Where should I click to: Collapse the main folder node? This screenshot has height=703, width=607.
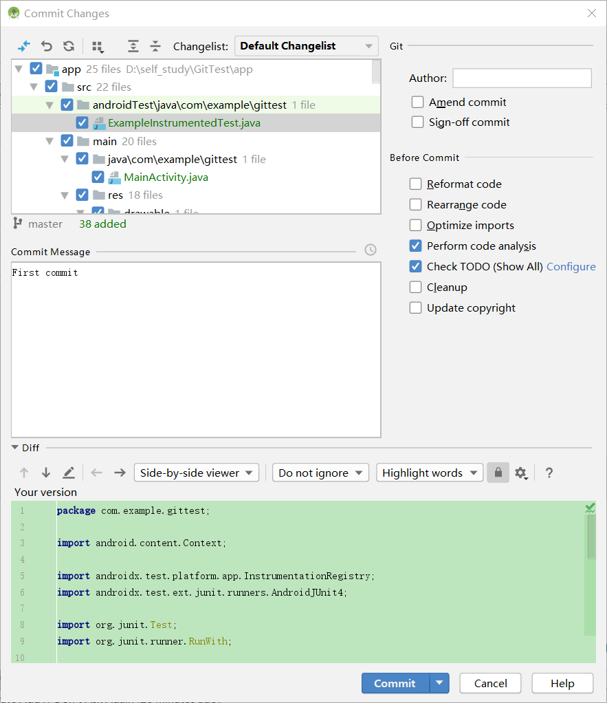(49, 142)
